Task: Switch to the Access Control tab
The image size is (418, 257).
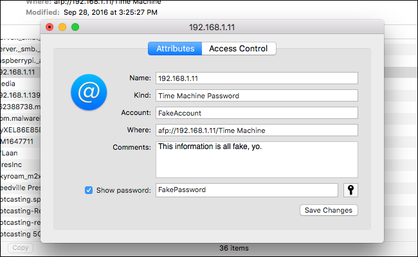Action: click(x=239, y=48)
